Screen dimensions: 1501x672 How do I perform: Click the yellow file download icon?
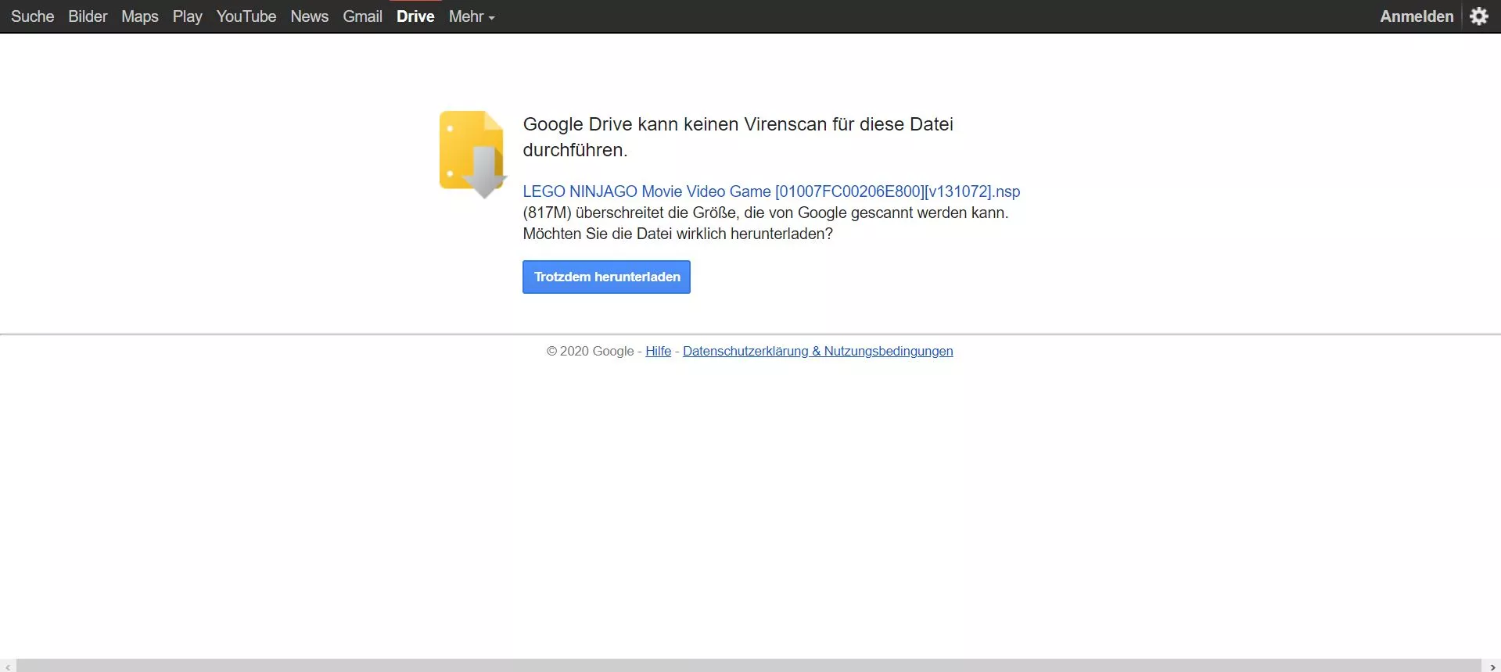pos(472,153)
